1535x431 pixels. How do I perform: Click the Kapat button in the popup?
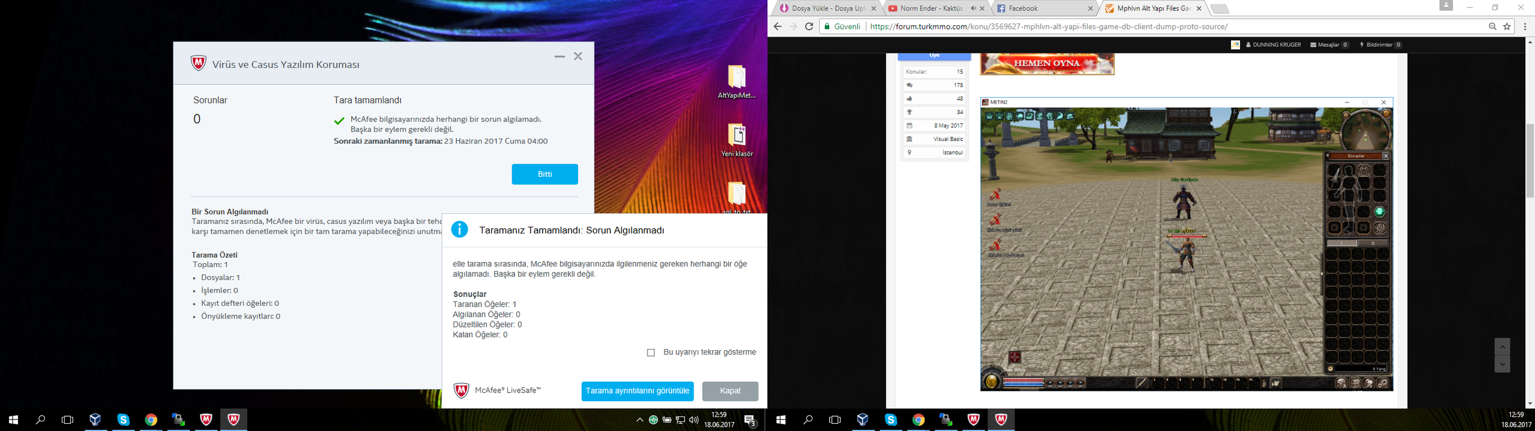[730, 391]
